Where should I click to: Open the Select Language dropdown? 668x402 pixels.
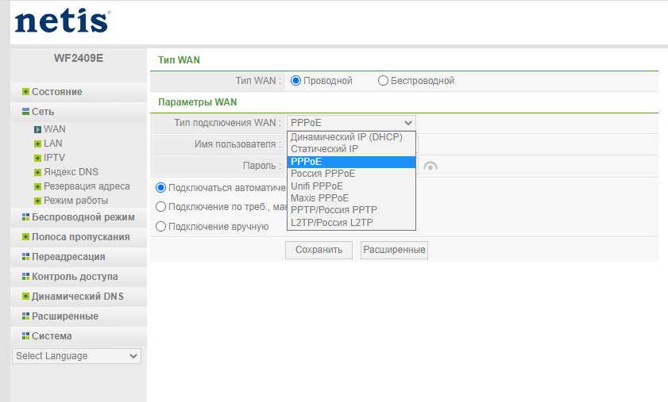(77, 357)
